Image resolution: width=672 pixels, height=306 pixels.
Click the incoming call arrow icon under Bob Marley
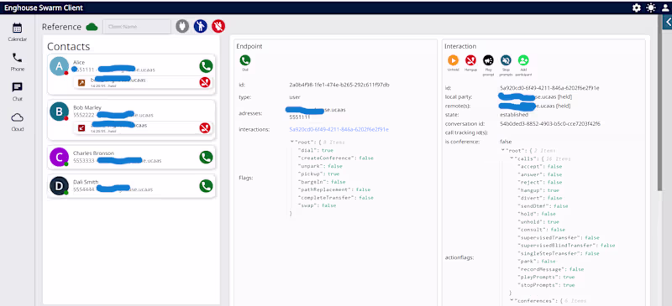81,127
